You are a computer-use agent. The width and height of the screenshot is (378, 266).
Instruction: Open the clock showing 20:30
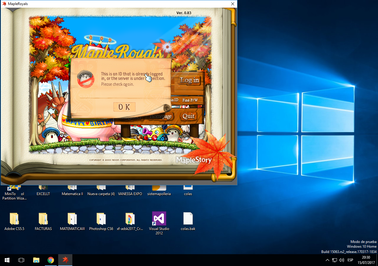coord(366,260)
